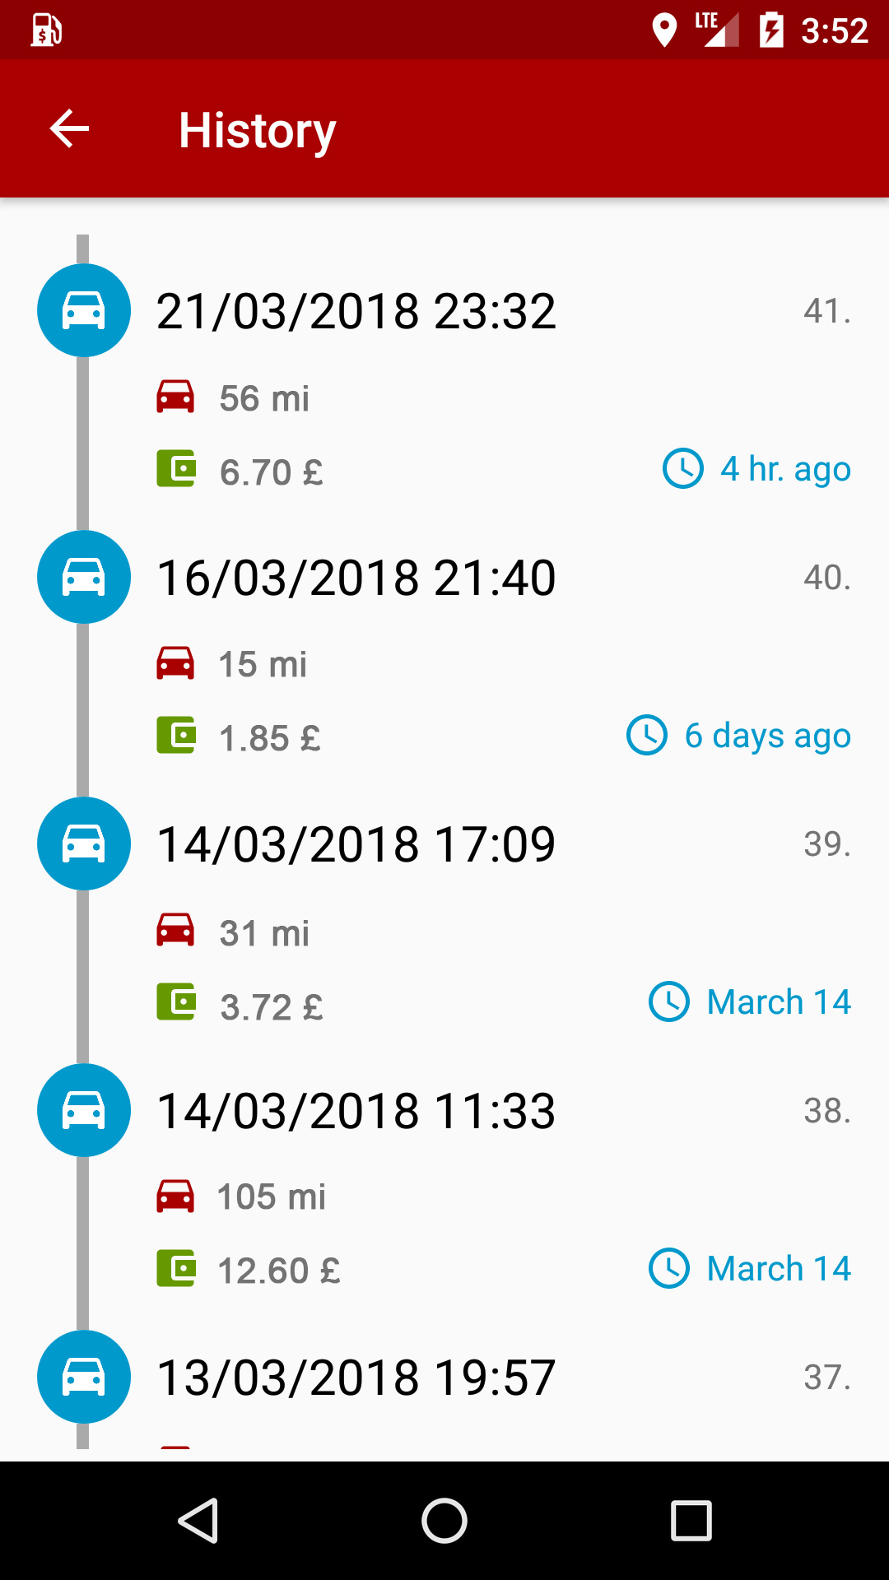Tap the clock icon next to 6 days ago
This screenshot has width=889, height=1580.
[x=647, y=735]
